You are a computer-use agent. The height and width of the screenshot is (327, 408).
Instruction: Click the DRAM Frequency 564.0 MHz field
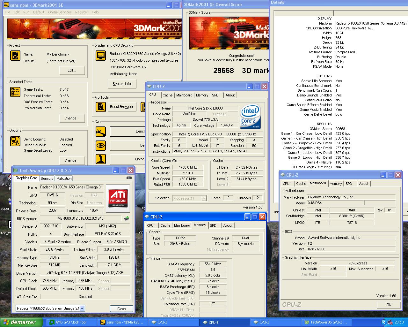click(213, 264)
